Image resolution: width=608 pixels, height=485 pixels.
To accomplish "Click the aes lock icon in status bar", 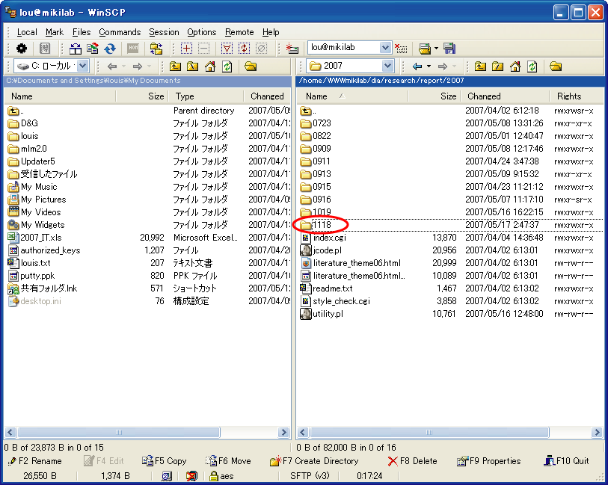I will [x=213, y=476].
